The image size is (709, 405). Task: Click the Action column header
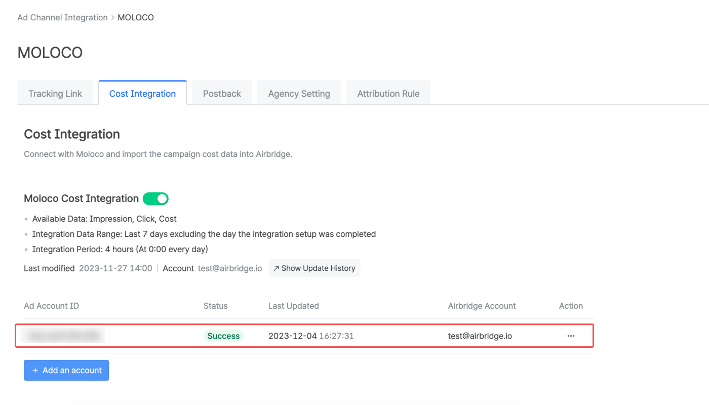[x=571, y=306]
